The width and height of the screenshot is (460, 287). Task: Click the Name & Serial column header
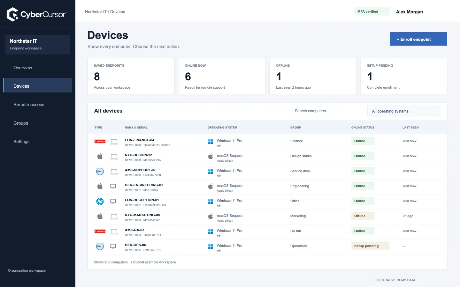[136, 128]
